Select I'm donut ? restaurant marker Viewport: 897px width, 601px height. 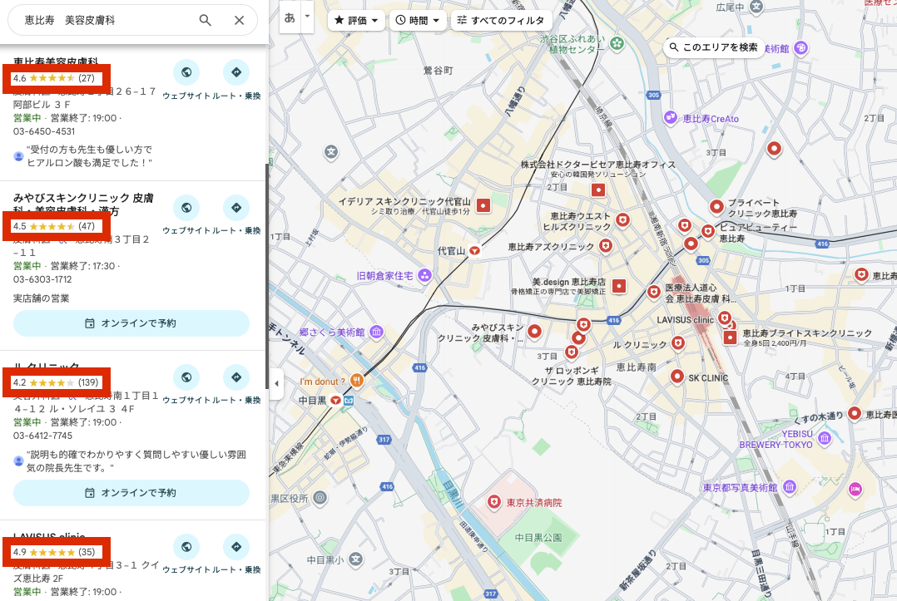click(x=357, y=380)
